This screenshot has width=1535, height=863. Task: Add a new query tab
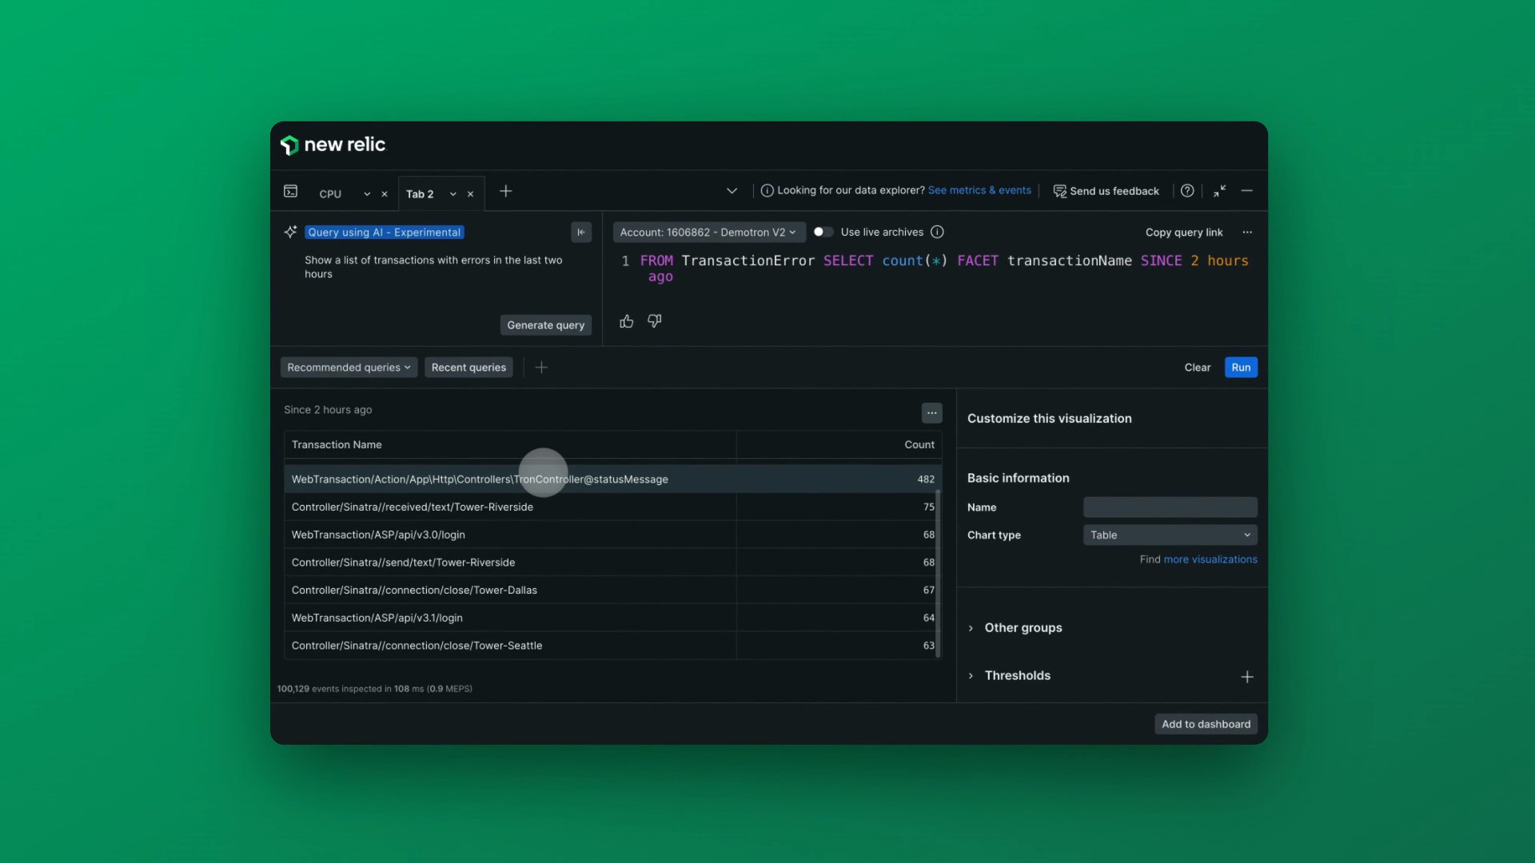506,191
